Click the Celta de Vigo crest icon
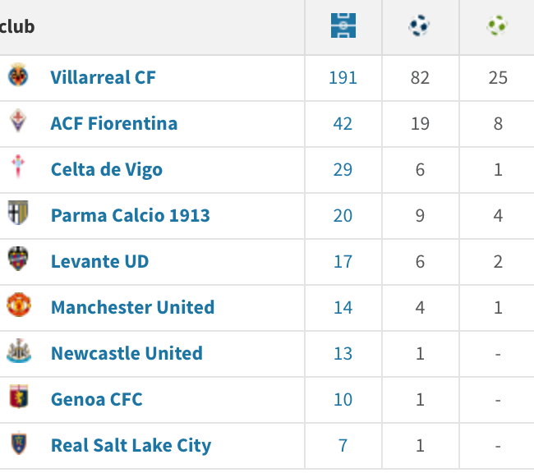Viewport: 534px width, 473px height. [17, 169]
